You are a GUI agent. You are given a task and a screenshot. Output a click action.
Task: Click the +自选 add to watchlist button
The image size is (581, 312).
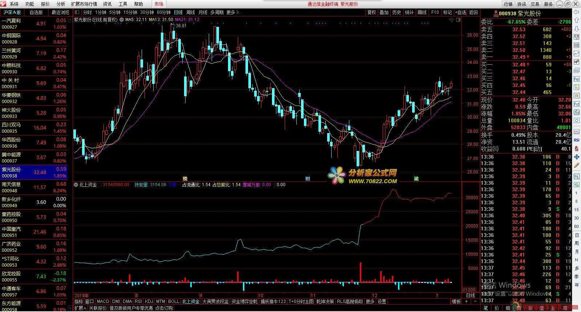[460, 12]
